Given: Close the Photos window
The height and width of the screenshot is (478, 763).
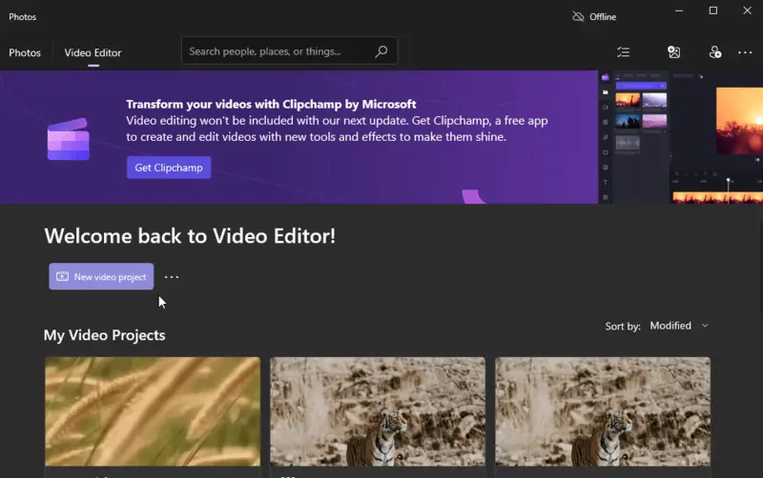Looking at the screenshot, I should (747, 10).
